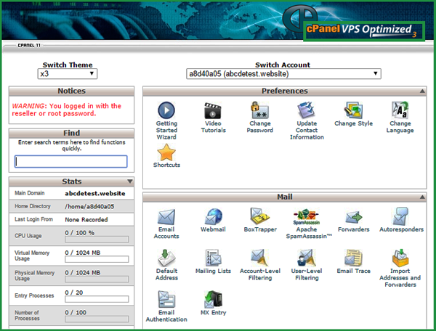436x331 pixels.
Task: Click the Switch Theme label
Action: (68, 65)
